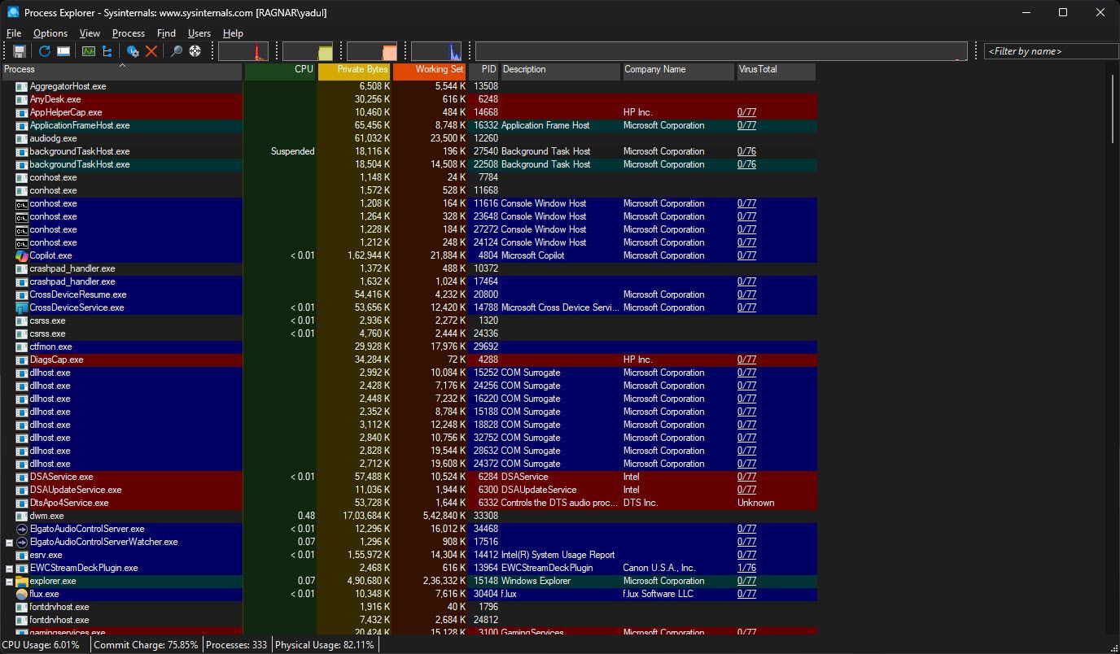The width and height of the screenshot is (1120, 654).
Task: Toggle the lower pane view icon
Action: click(63, 51)
